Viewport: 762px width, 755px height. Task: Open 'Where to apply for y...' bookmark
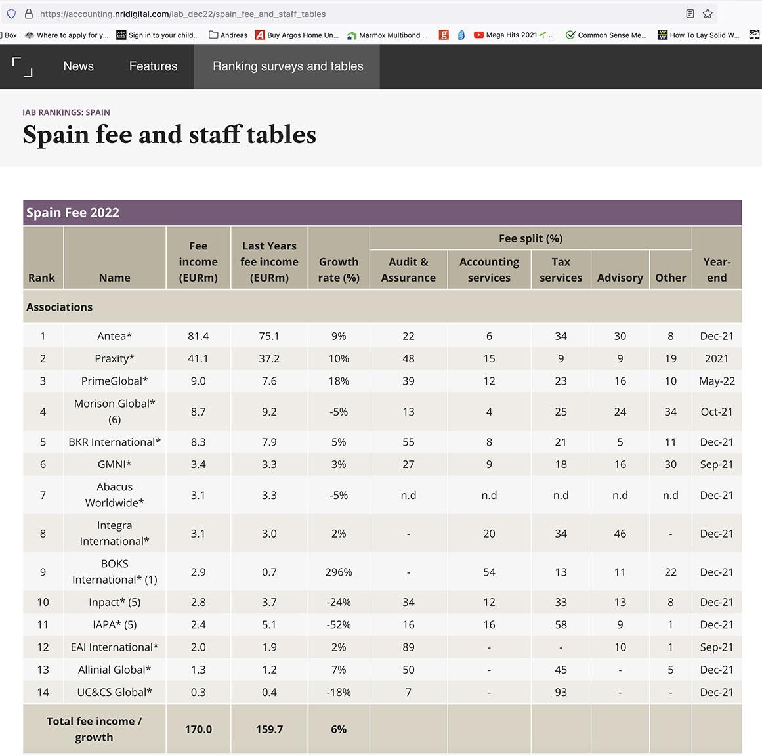click(x=66, y=35)
